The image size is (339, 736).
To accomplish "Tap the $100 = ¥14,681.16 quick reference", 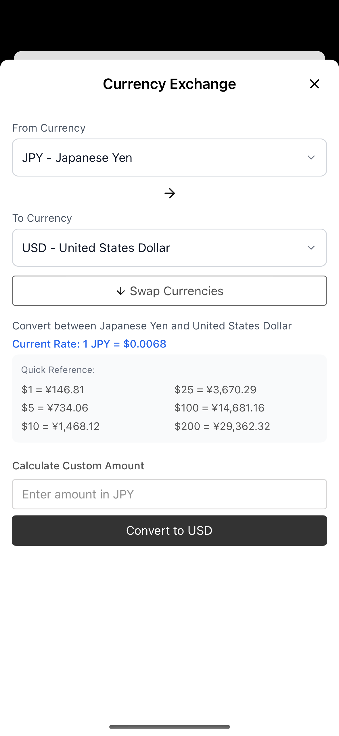I will coord(219,408).
